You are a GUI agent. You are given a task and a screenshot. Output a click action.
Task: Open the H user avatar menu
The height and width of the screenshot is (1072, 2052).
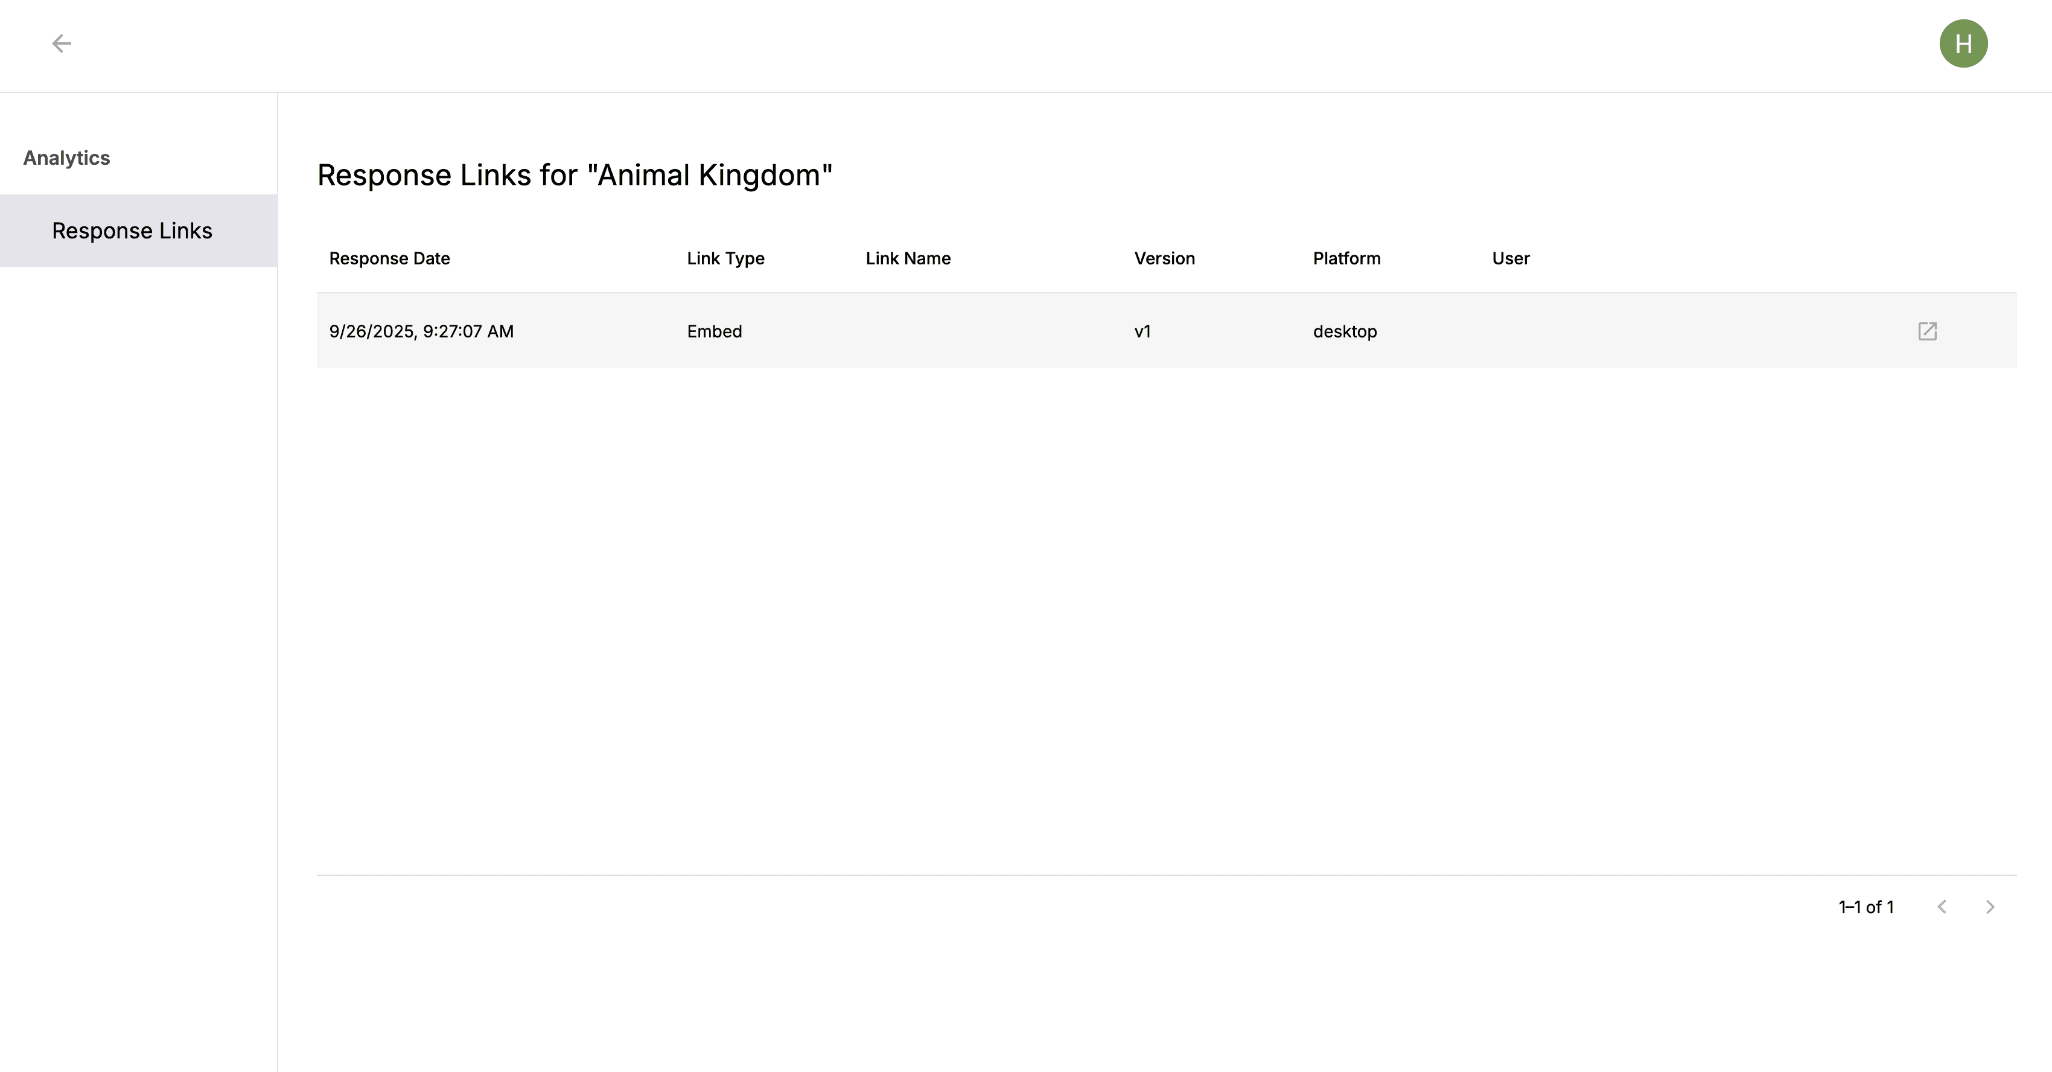pyautogui.click(x=1963, y=44)
